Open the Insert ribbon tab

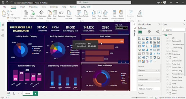[x=23, y=7]
